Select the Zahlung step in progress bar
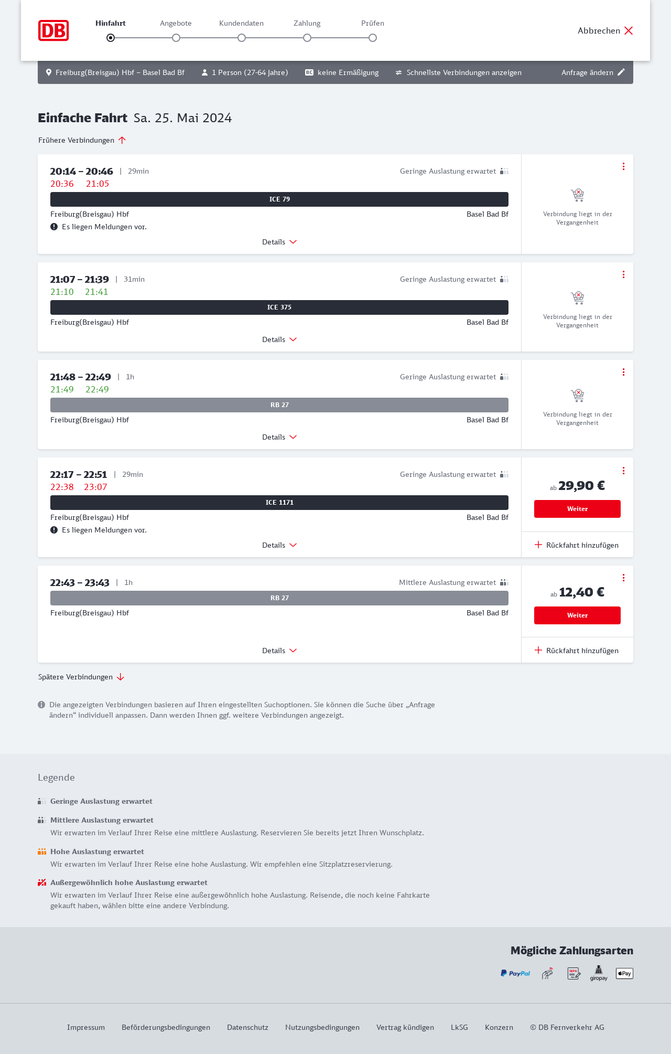Viewport: 671px width, 1054px height. click(x=307, y=38)
